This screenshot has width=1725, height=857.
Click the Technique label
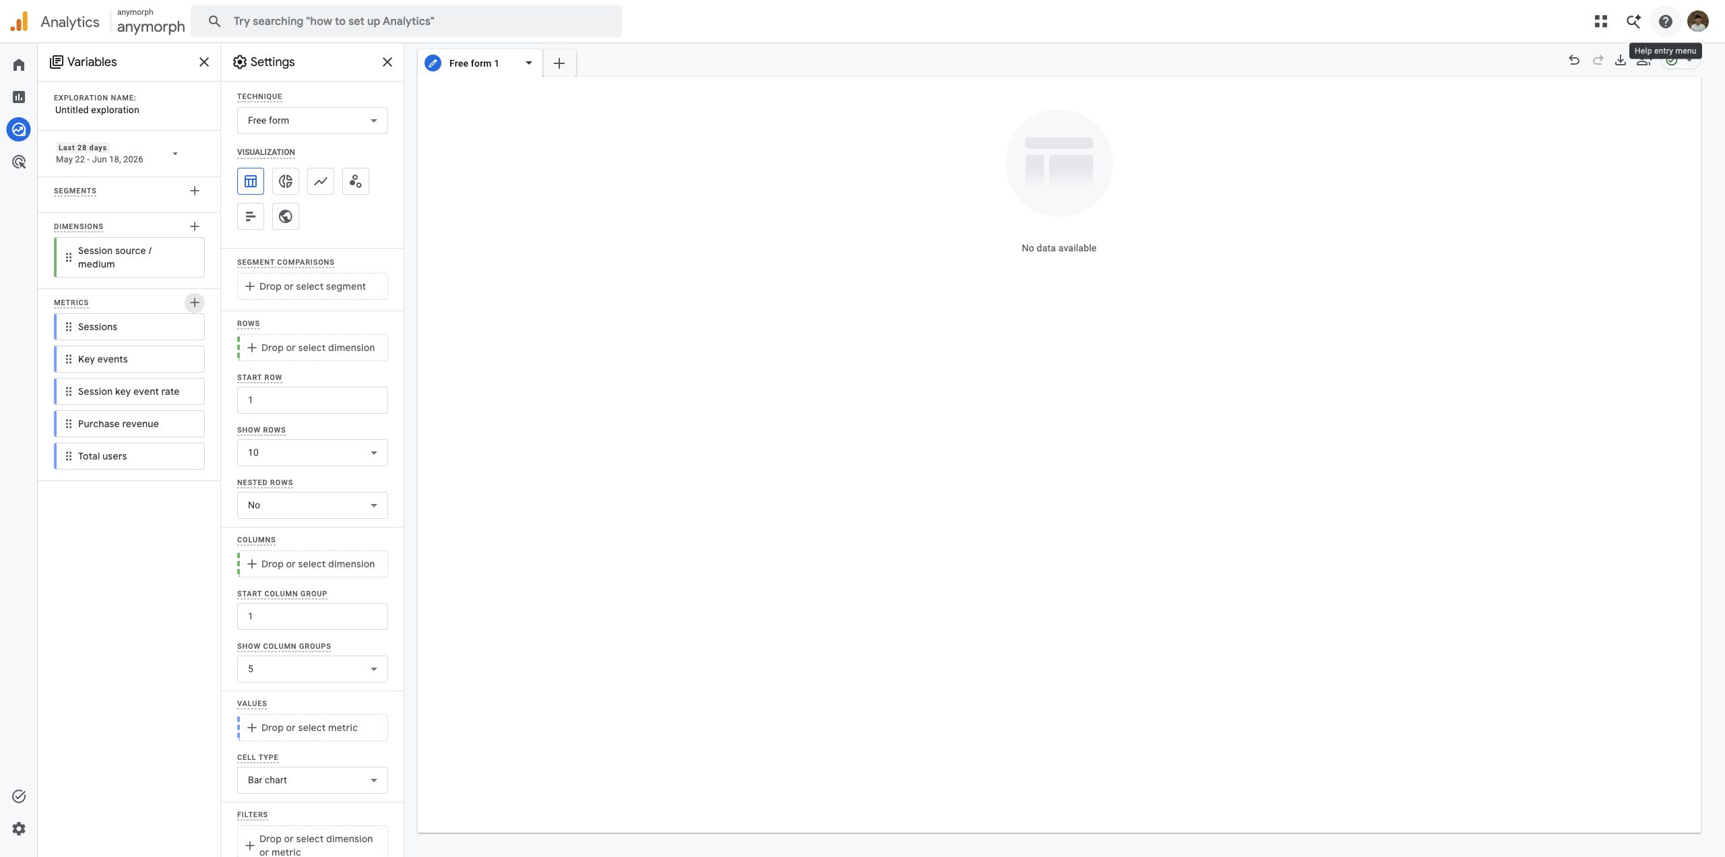pyautogui.click(x=259, y=96)
